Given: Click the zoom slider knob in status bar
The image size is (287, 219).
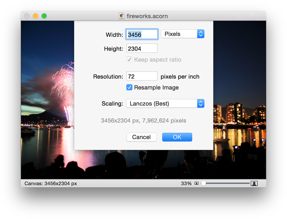Looking at the screenshot, I should [203, 183].
